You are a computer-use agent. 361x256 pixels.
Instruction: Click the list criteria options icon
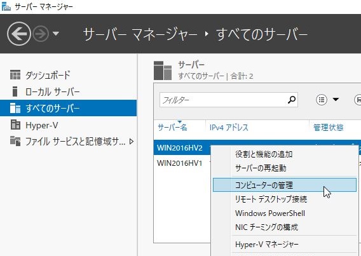322,100
